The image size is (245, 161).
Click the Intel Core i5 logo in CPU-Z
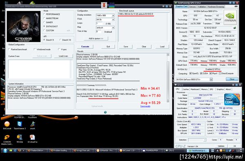(x=232, y=99)
